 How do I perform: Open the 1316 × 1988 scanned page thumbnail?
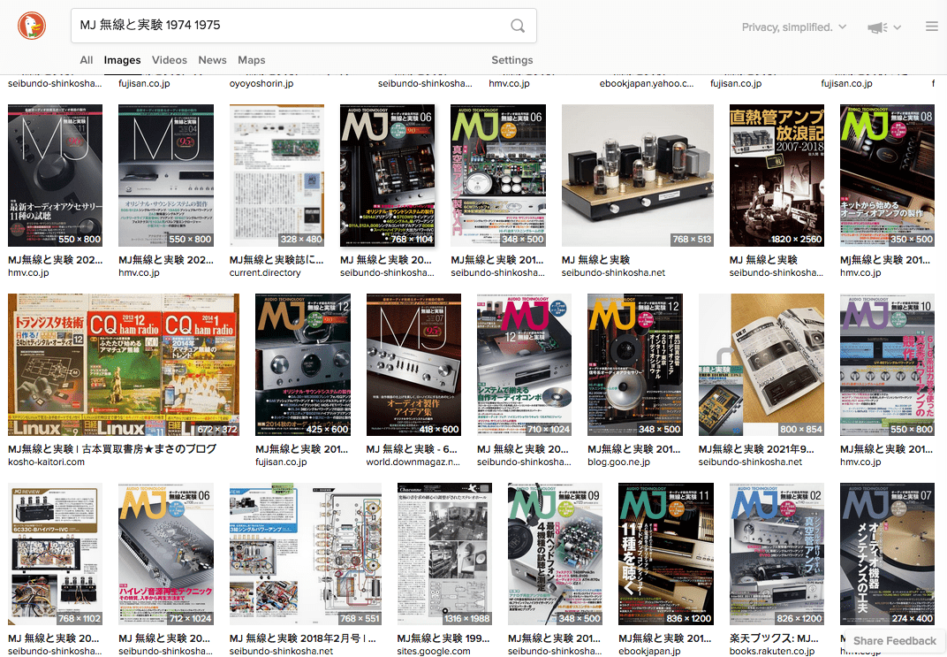coord(444,554)
